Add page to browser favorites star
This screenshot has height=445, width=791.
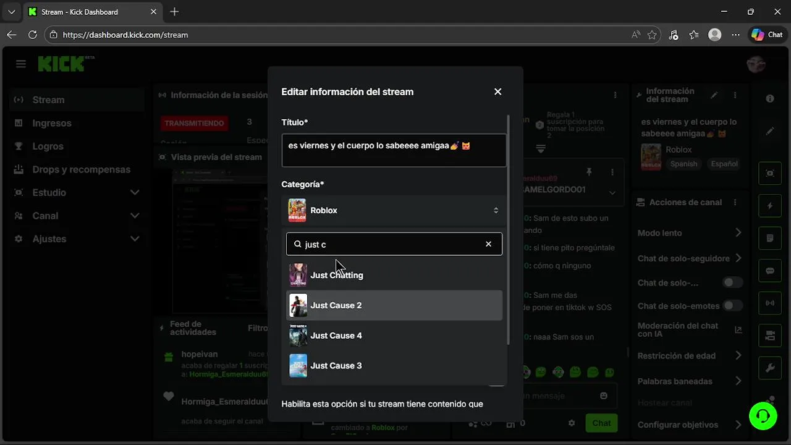(652, 35)
